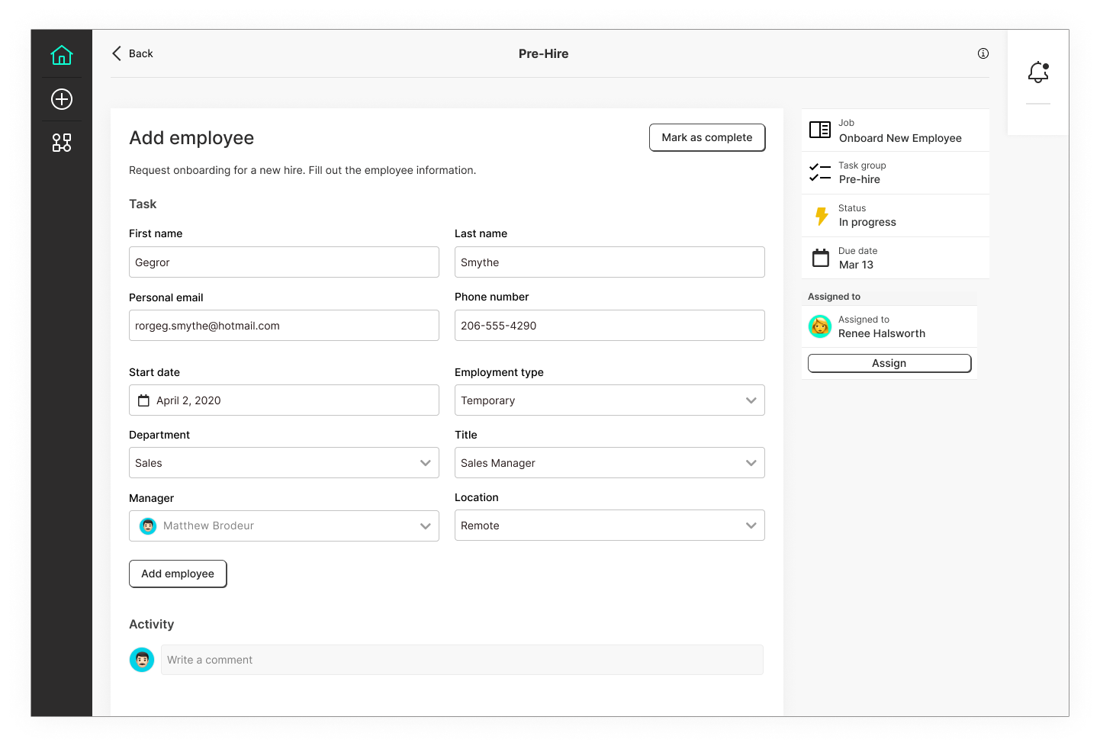Click the First name field

pyautogui.click(x=284, y=262)
